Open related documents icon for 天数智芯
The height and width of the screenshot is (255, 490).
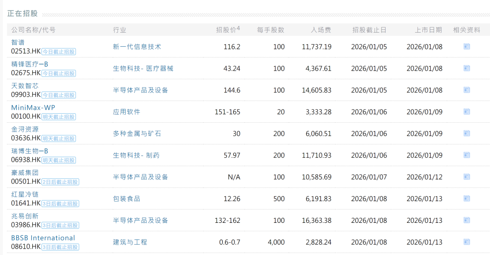(466, 90)
